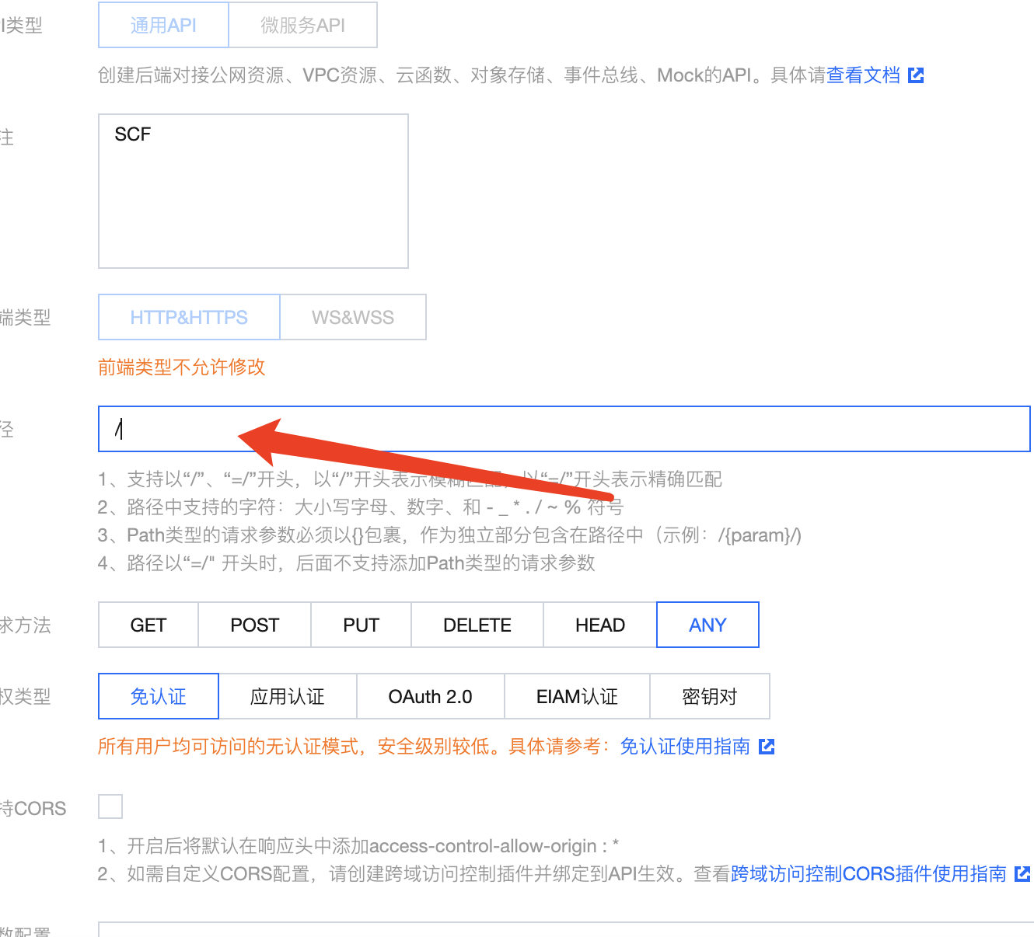Choose 应用认证 authentication type

[287, 697]
